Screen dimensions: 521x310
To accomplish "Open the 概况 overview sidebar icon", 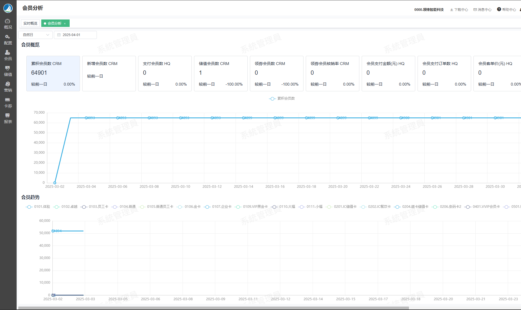I will (x=8, y=24).
